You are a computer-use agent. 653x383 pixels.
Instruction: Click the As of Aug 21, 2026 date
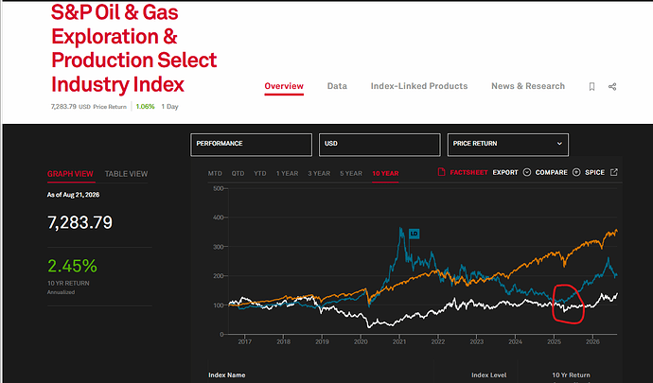tap(73, 195)
